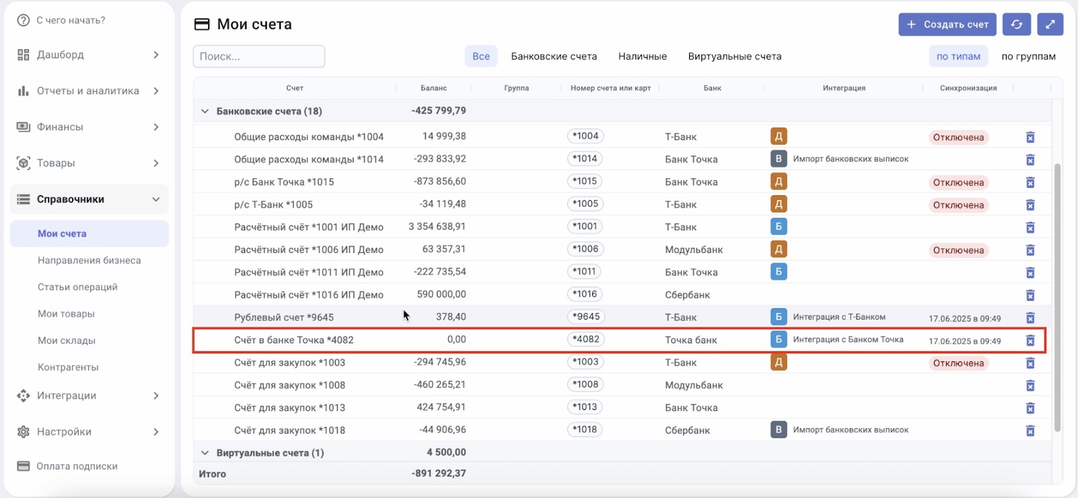Image resolution: width=1078 pixels, height=498 pixels.
Task: Click the Поиск search field
Action: click(259, 57)
